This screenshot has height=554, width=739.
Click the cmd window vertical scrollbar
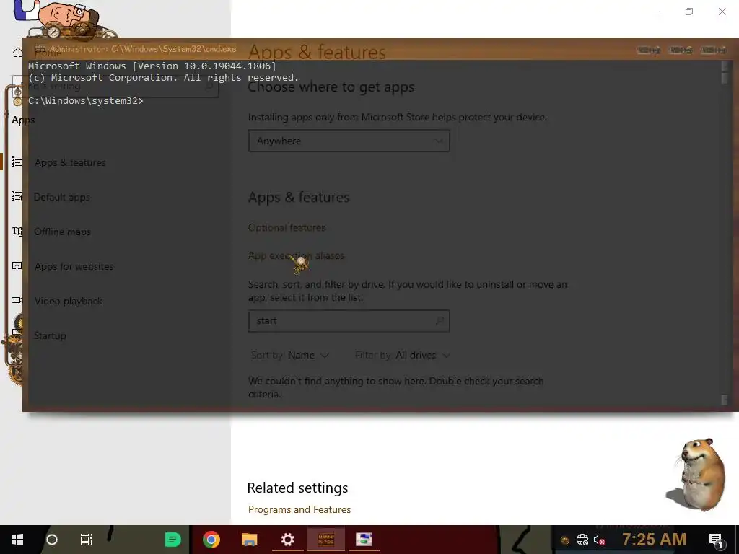725,233
